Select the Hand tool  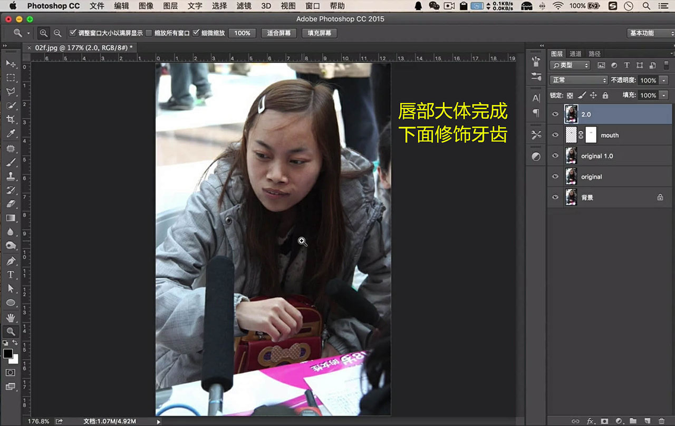(11, 317)
